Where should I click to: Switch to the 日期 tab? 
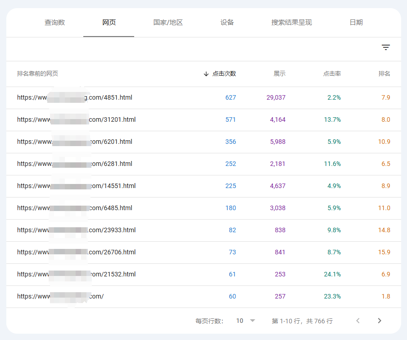(x=356, y=23)
